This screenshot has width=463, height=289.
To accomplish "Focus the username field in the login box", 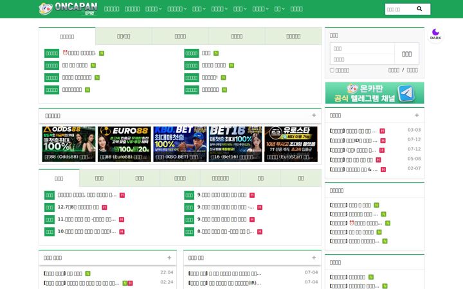I will [x=362, y=48].
